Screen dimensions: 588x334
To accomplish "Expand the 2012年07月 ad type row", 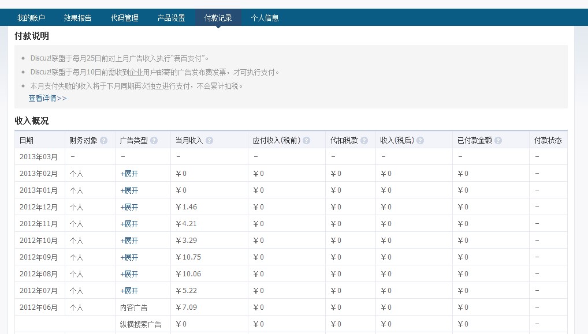I will point(129,291).
